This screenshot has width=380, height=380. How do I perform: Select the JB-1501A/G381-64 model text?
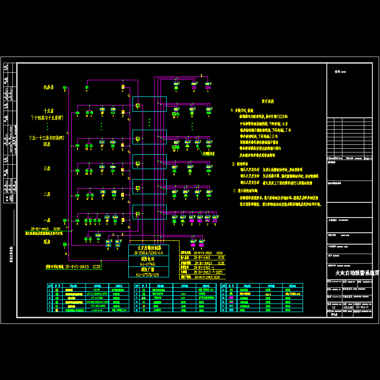[148, 253]
